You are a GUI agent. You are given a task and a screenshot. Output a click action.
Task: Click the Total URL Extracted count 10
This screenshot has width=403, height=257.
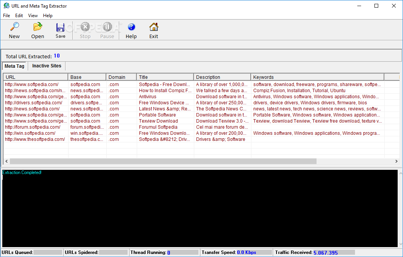point(56,56)
